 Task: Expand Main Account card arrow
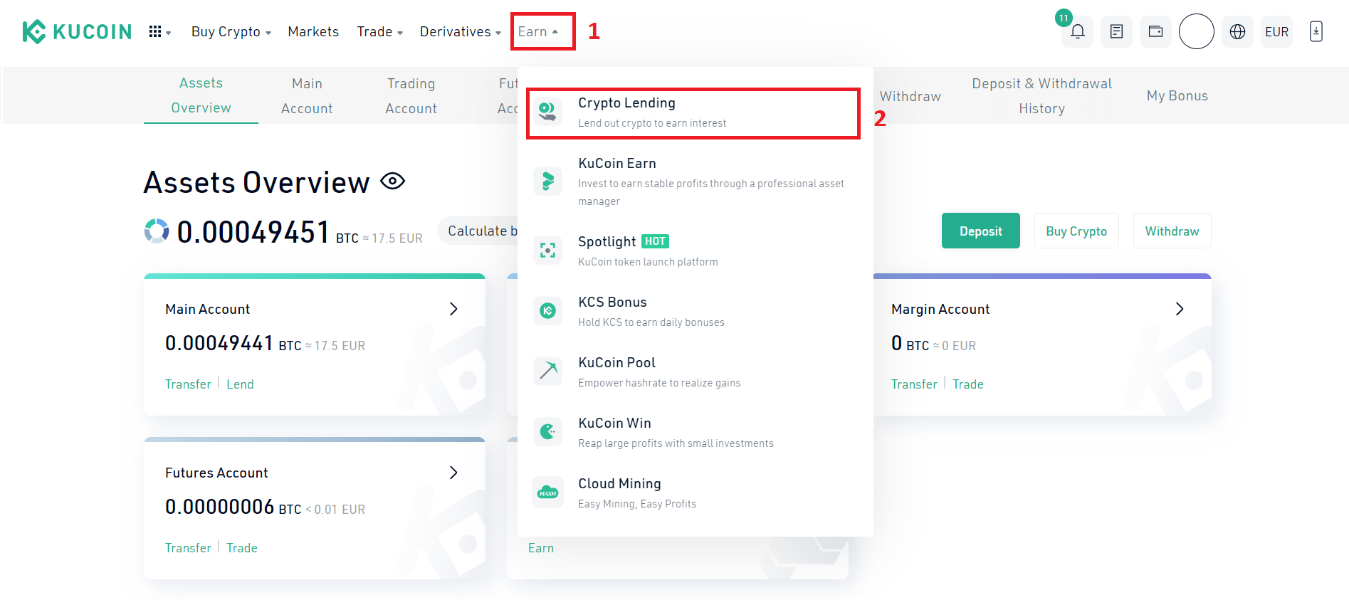point(453,309)
